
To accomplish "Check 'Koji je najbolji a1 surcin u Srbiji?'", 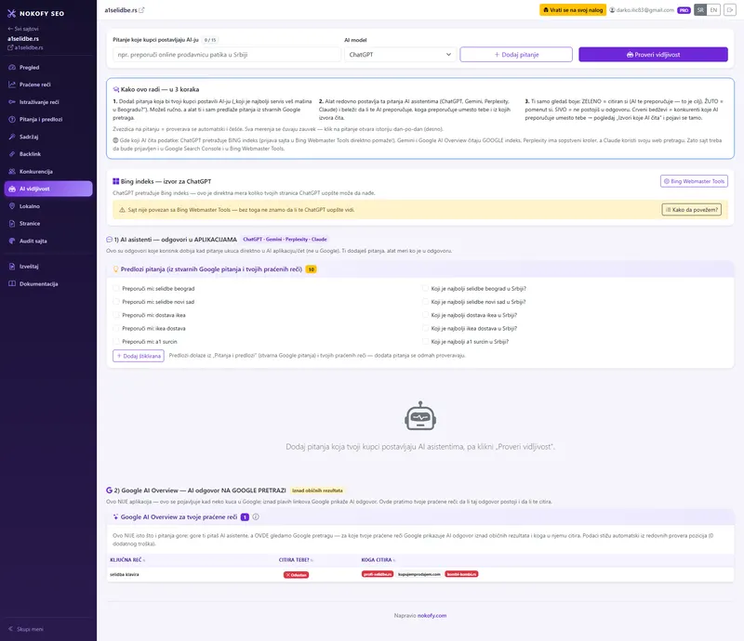I will (425, 341).
